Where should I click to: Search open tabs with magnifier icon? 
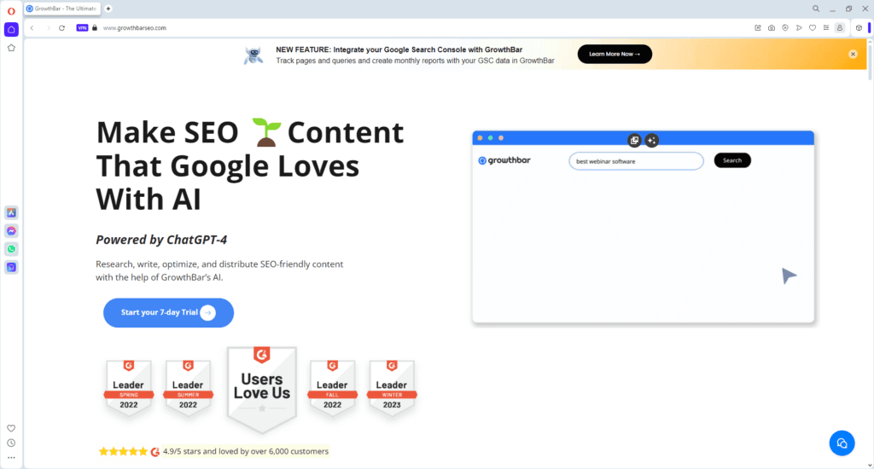(815, 9)
